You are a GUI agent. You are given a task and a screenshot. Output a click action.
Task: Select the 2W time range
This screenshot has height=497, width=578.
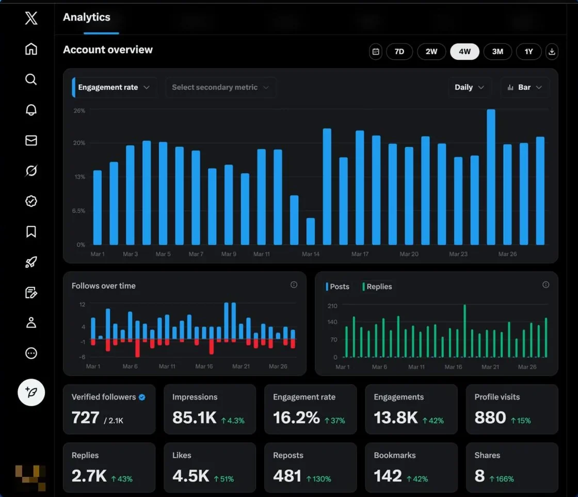[x=431, y=52]
